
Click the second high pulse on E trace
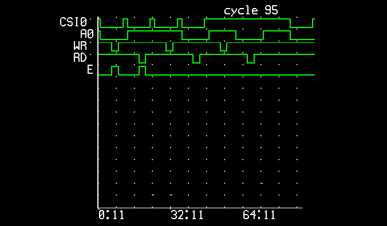(142, 70)
